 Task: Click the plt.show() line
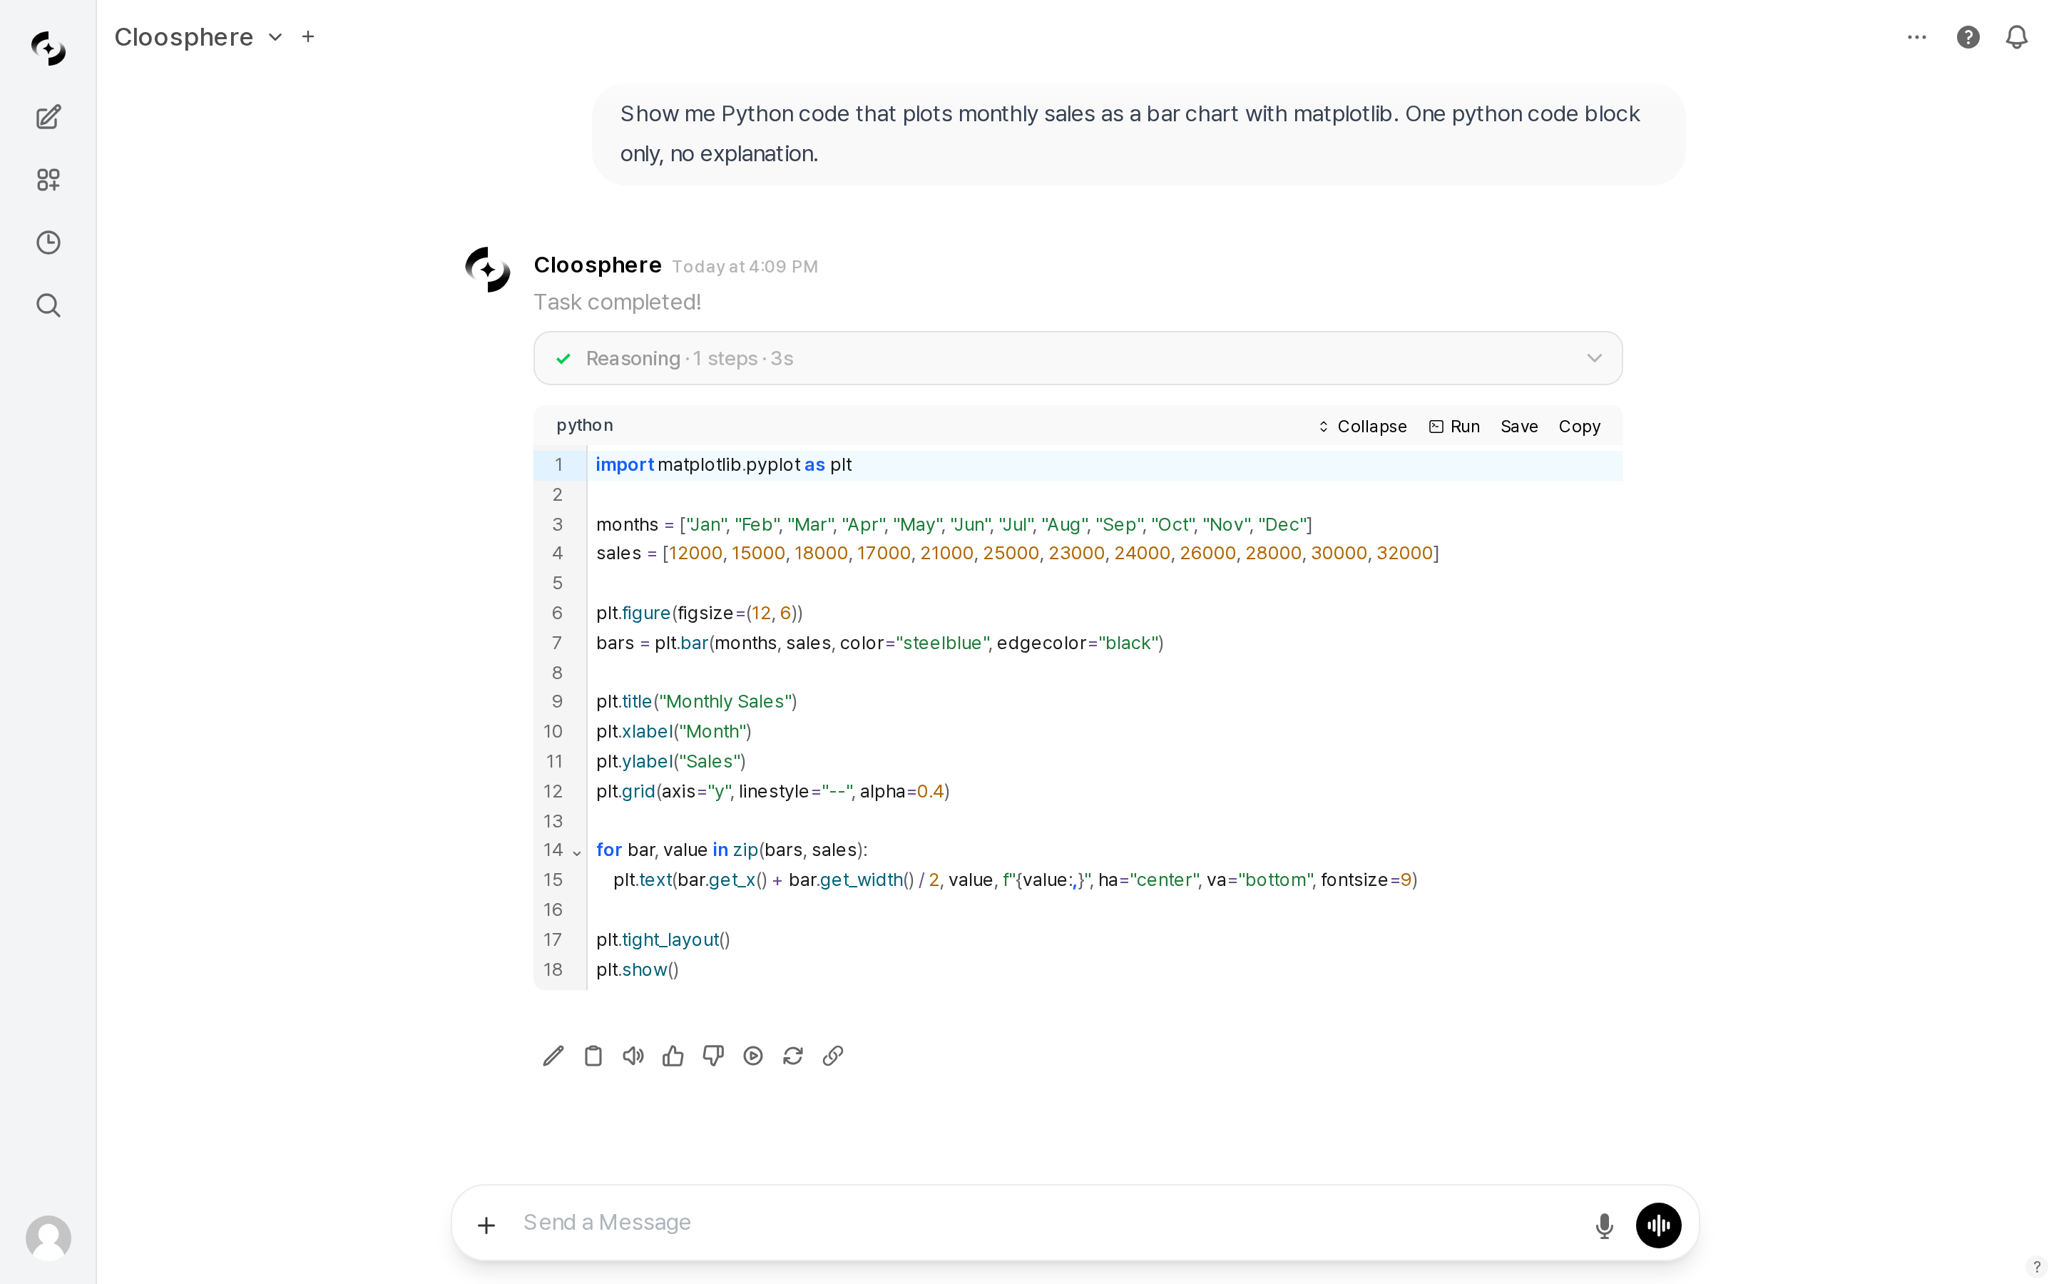638,970
